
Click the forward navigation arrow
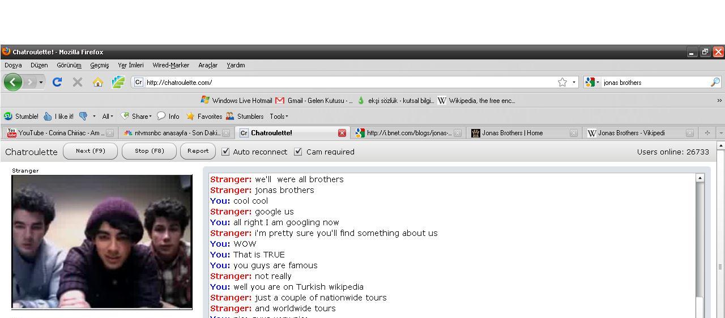point(29,82)
